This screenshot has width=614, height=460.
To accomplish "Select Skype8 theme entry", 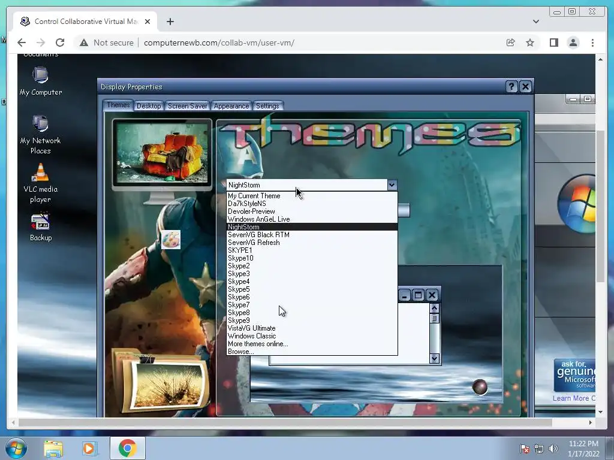I will (x=312, y=313).
